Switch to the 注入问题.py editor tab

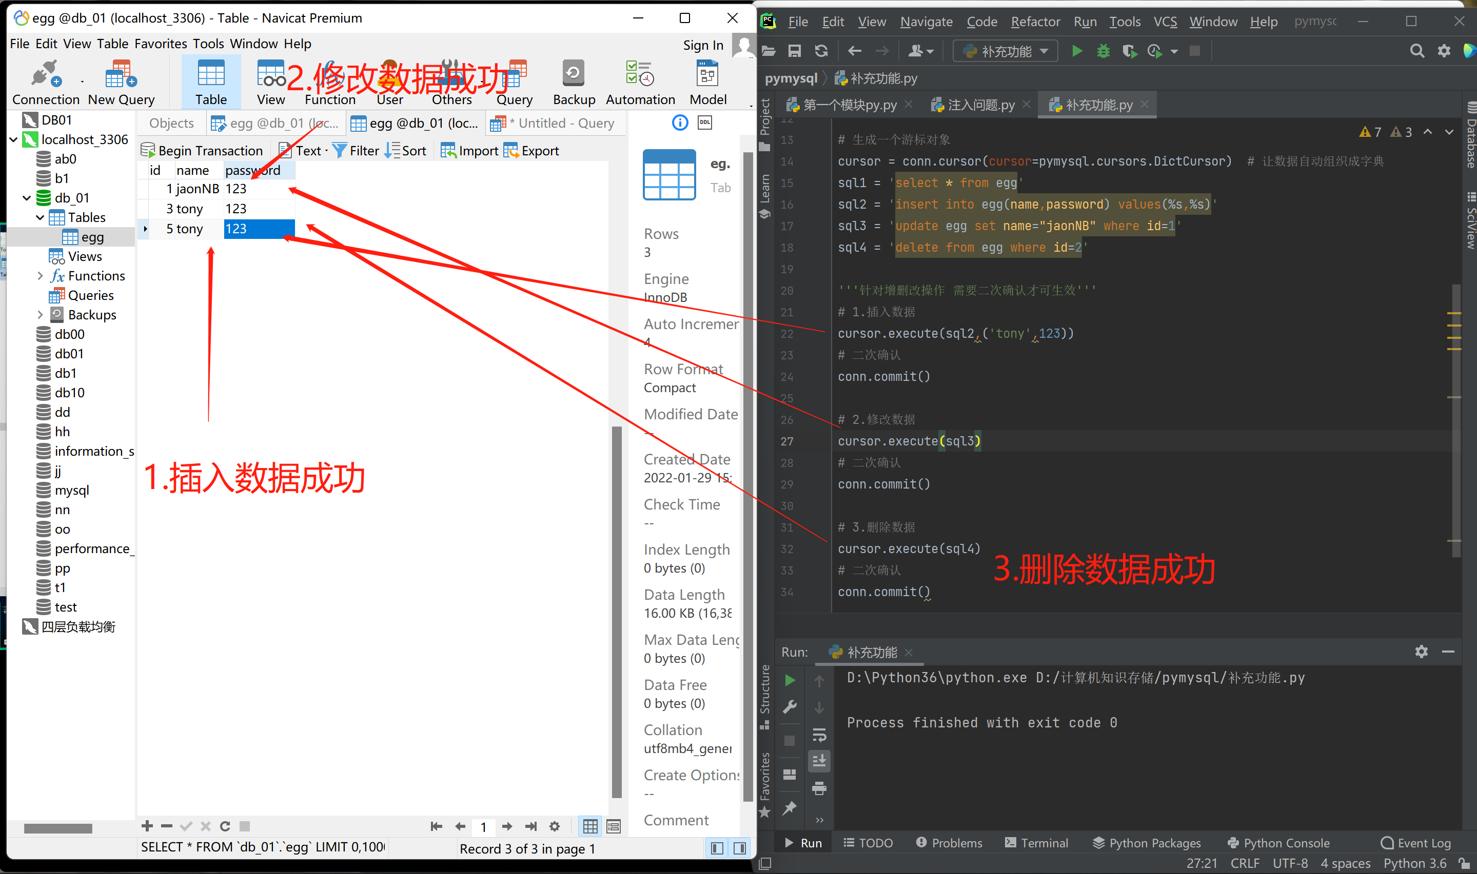tap(980, 105)
